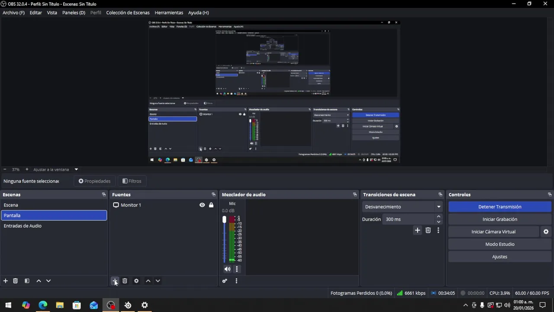This screenshot has width=554, height=312.
Task: Move source down in Fuentes list
Action: click(x=158, y=281)
